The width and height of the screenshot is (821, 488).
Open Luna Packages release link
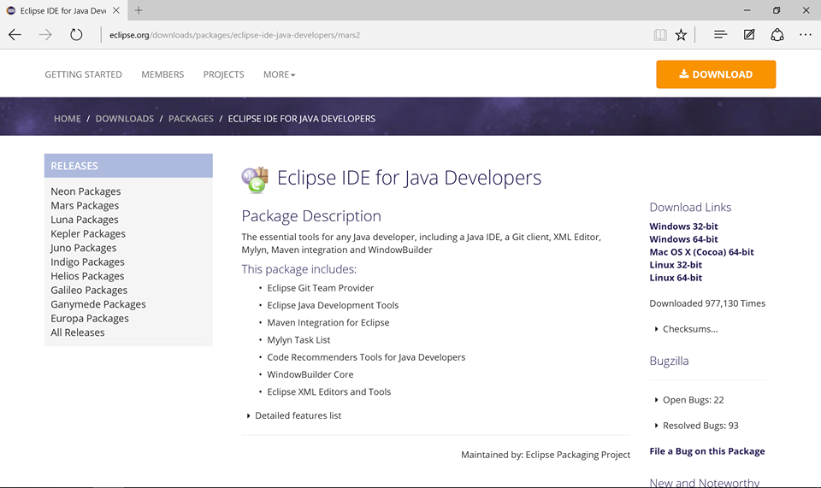click(85, 220)
